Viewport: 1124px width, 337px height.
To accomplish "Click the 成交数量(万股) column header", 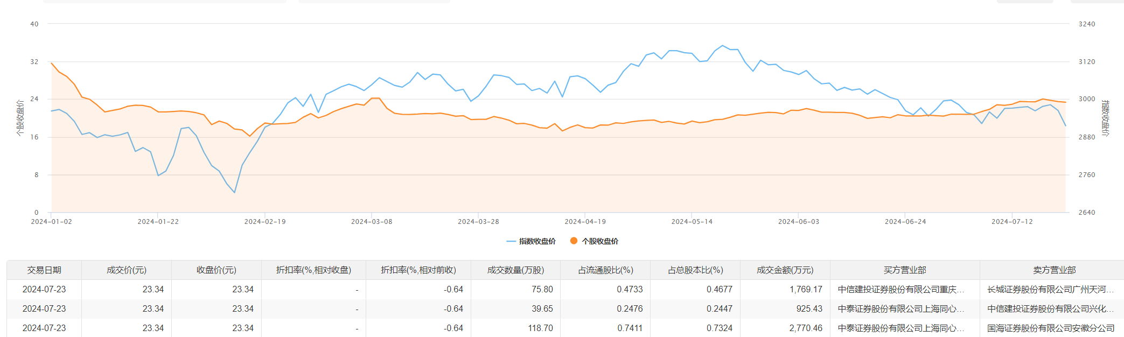I will click(x=515, y=270).
